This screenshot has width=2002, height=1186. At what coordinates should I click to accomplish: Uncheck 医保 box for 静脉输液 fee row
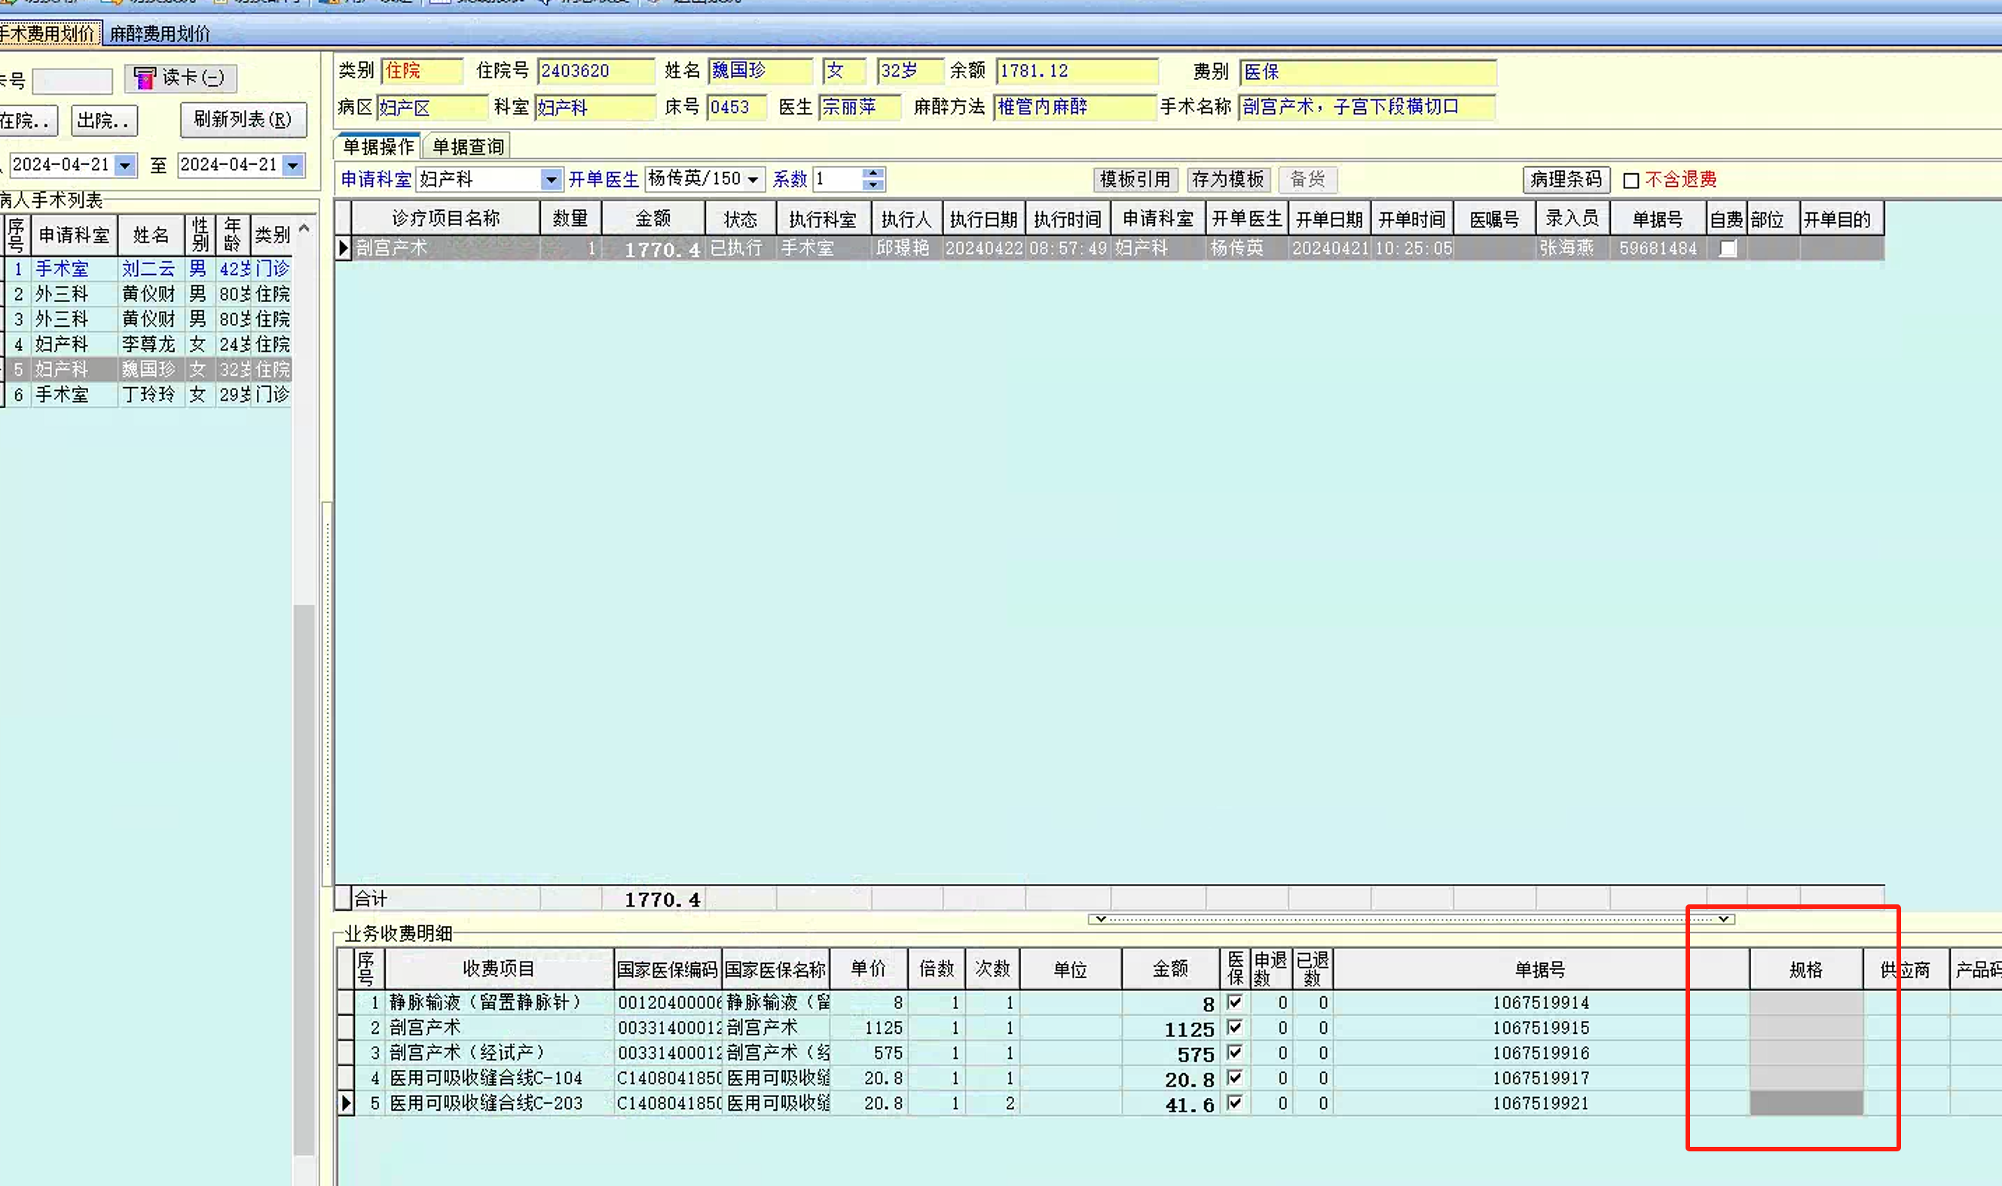[x=1234, y=1002]
